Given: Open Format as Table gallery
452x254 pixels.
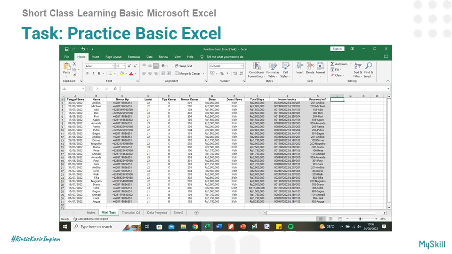Looking at the screenshot, I should coord(273,70).
